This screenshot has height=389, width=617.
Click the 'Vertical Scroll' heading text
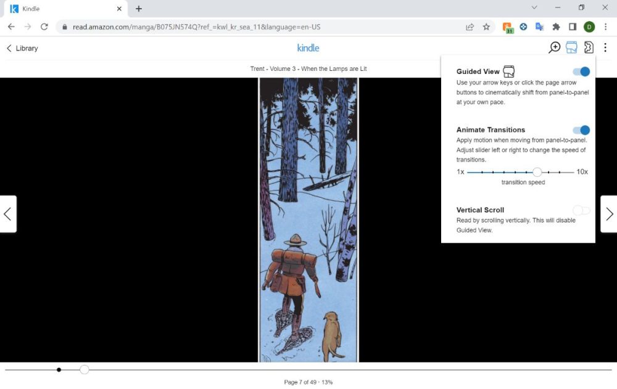coord(480,210)
